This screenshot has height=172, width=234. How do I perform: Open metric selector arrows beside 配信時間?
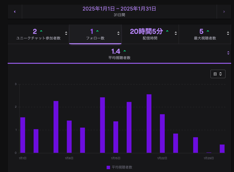click(x=176, y=33)
